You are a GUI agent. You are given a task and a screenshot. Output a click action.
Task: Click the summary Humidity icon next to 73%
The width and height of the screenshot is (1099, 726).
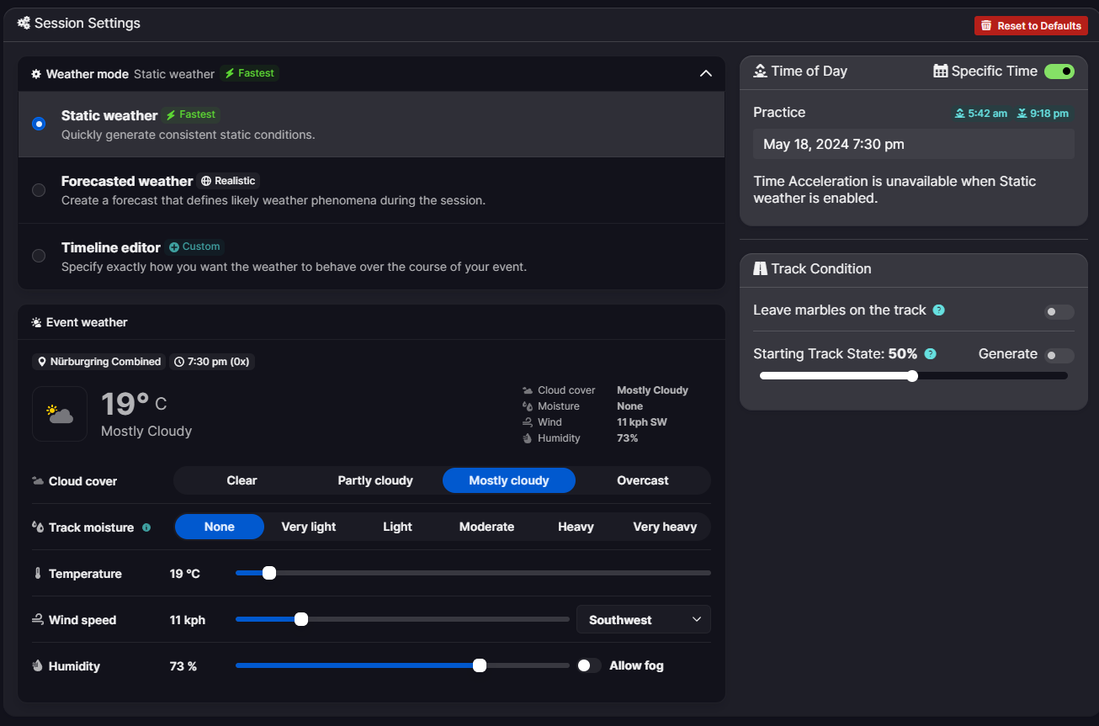coord(527,438)
